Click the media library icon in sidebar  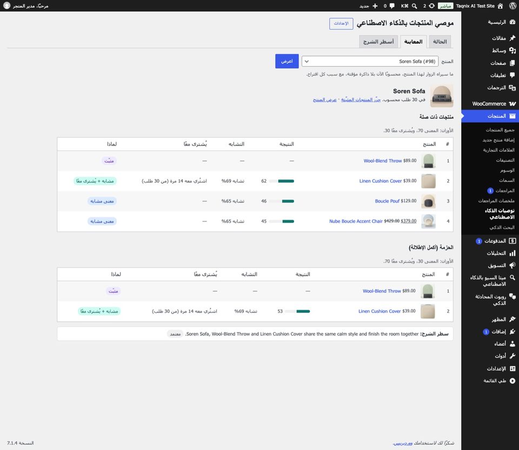coord(513,50)
